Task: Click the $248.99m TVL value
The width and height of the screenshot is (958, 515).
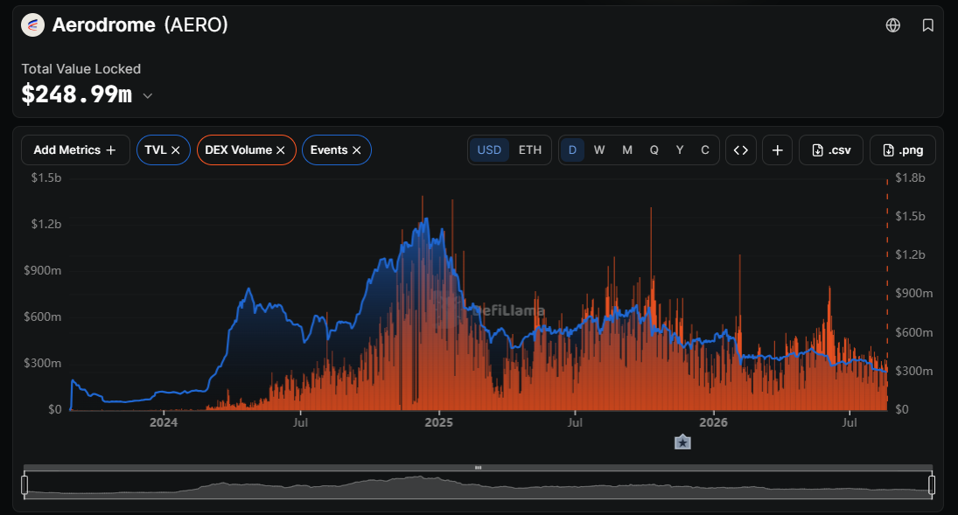Action: click(77, 94)
